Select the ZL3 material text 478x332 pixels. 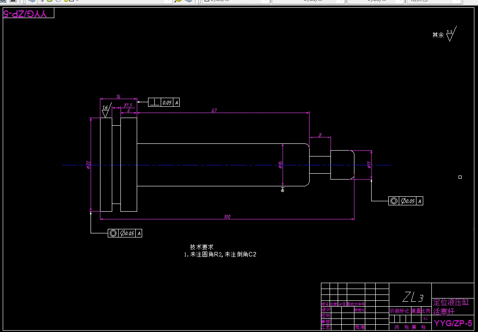413,297
